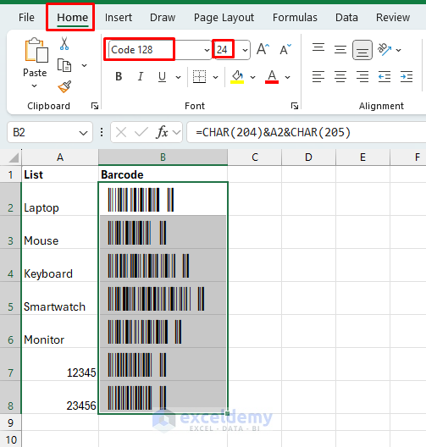Open the Page Layout tab

pyautogui.click(x=224, y=18)
